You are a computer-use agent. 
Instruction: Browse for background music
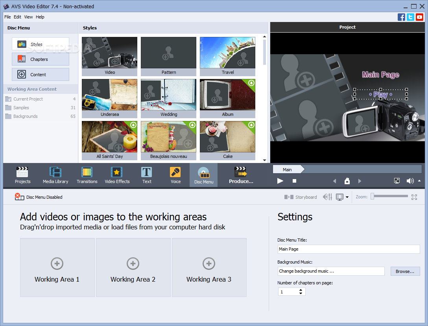[x=405, y=271]
